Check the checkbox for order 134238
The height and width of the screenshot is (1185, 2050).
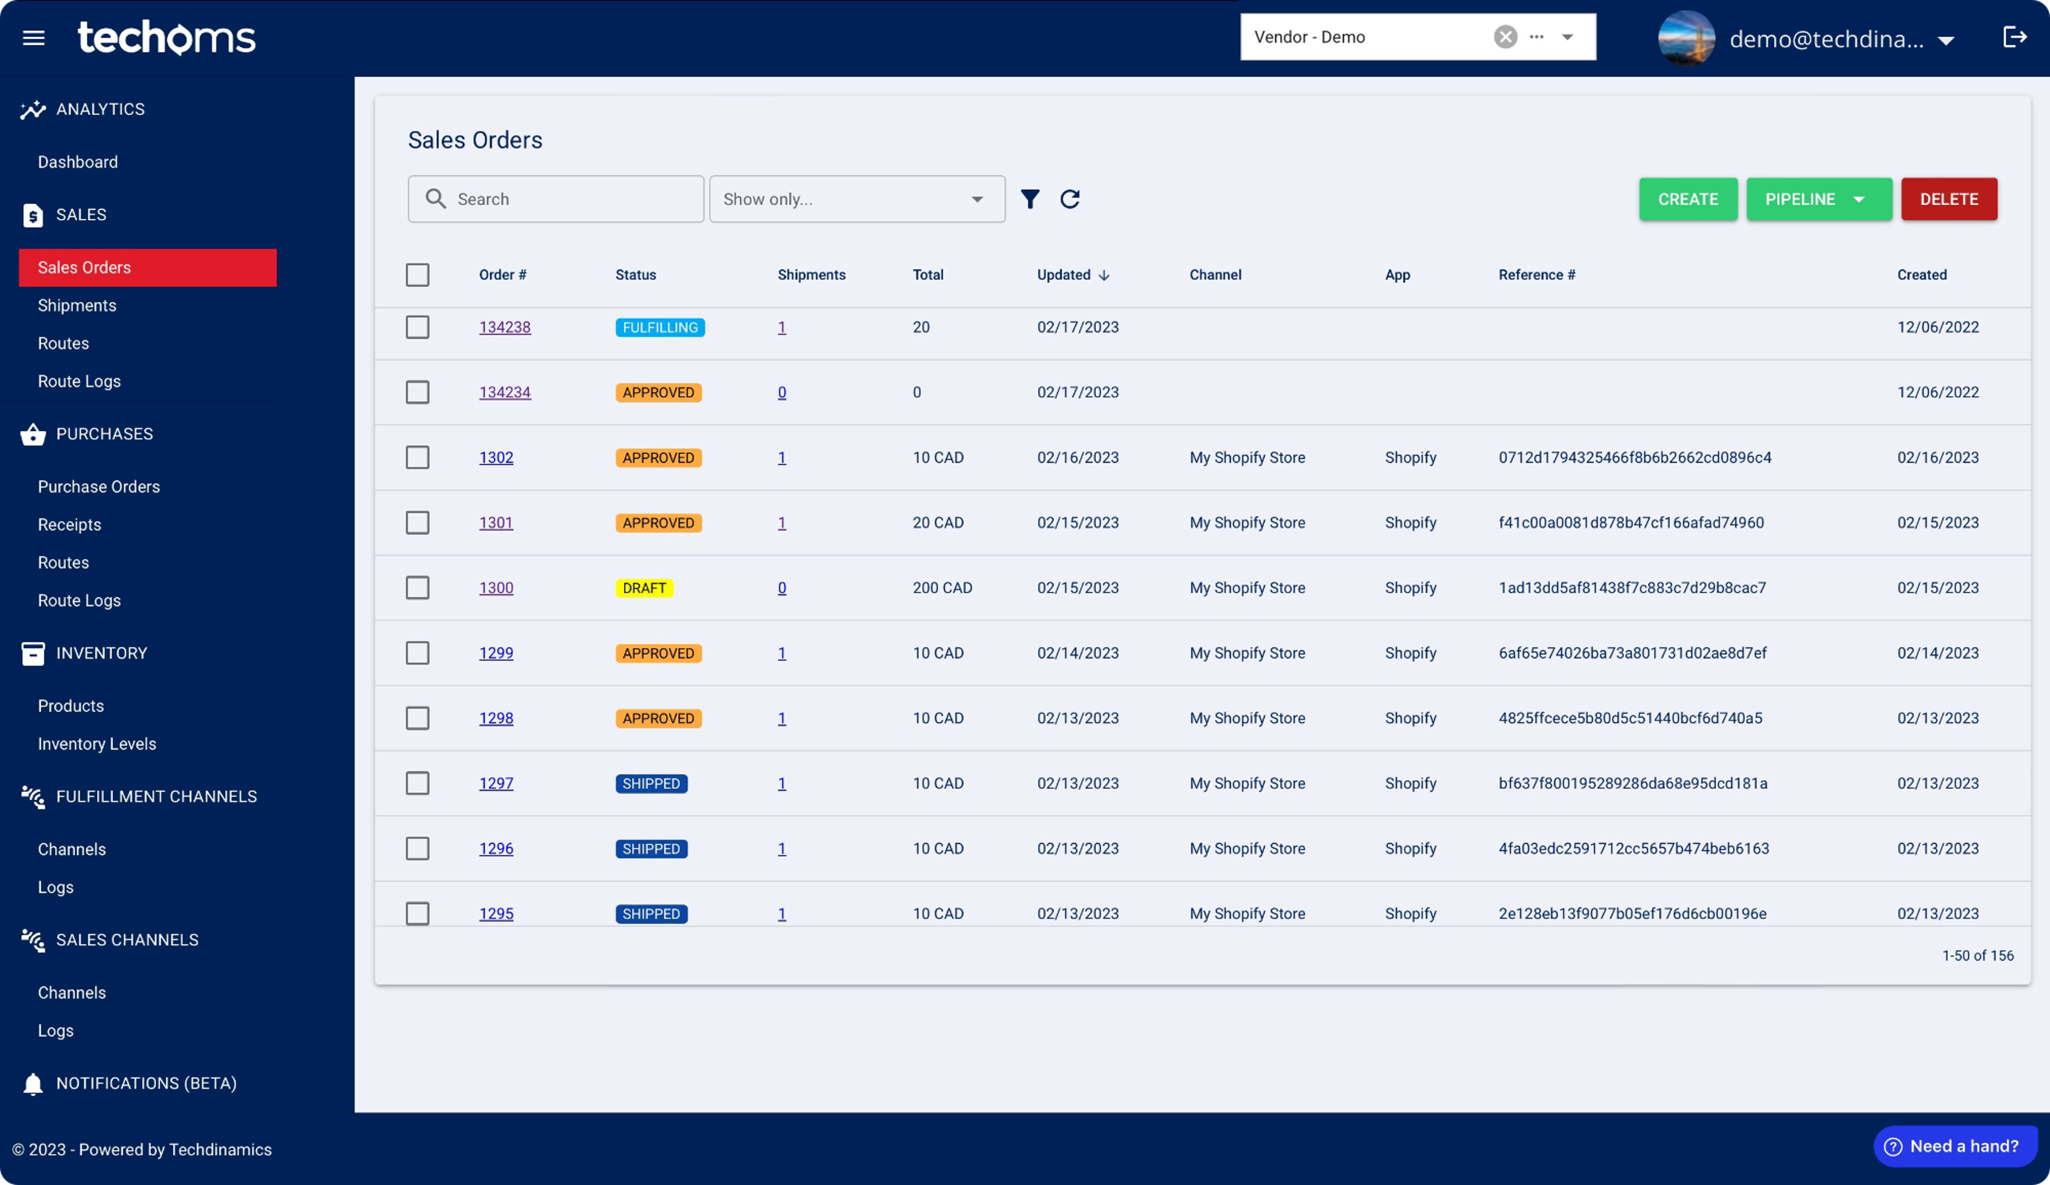[x=418, y=327]
